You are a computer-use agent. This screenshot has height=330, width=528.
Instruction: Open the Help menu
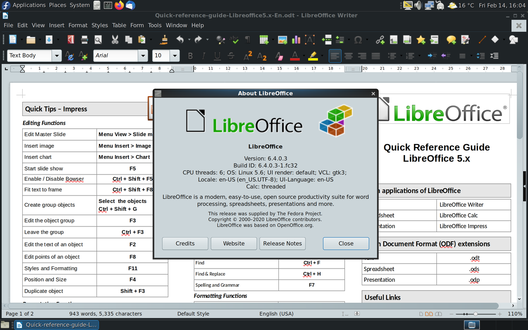click(x=198, y=25)
